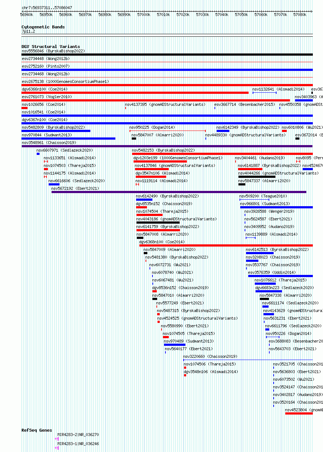Screen dimensions: 323x452
Task: Click cytogenetic band 7p11.2 label
Action: [28, 32]
